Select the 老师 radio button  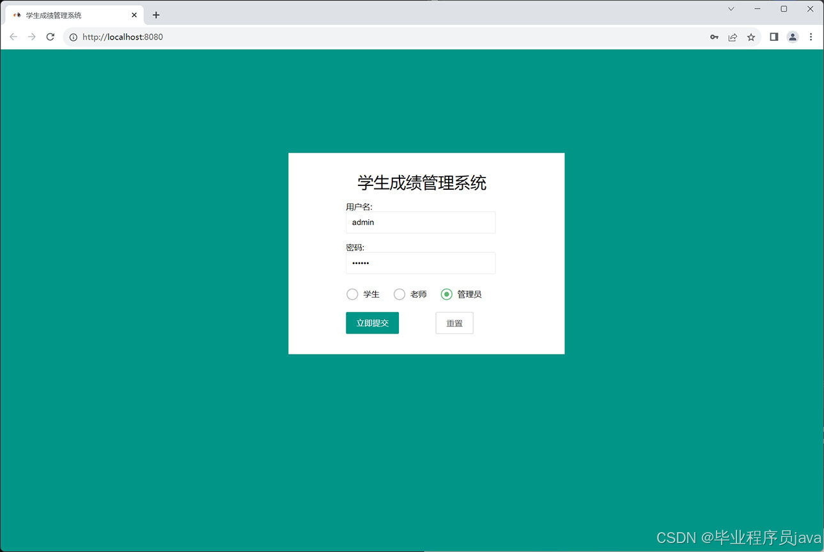pos(400,294)
